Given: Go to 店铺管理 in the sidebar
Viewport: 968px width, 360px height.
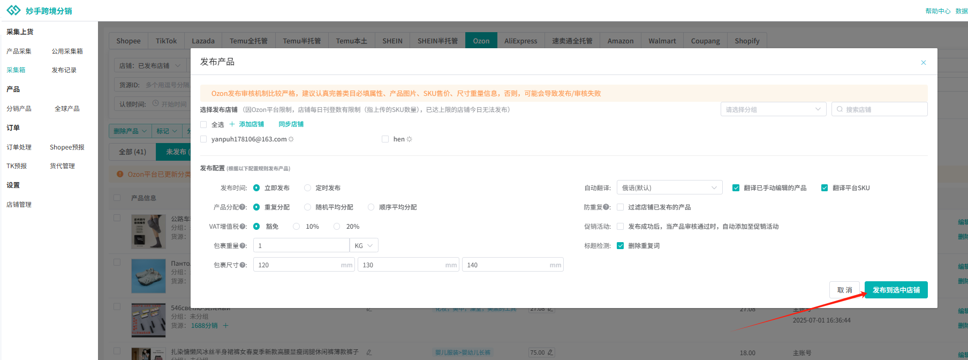Looking at the screenshot, I should point(19,205).
